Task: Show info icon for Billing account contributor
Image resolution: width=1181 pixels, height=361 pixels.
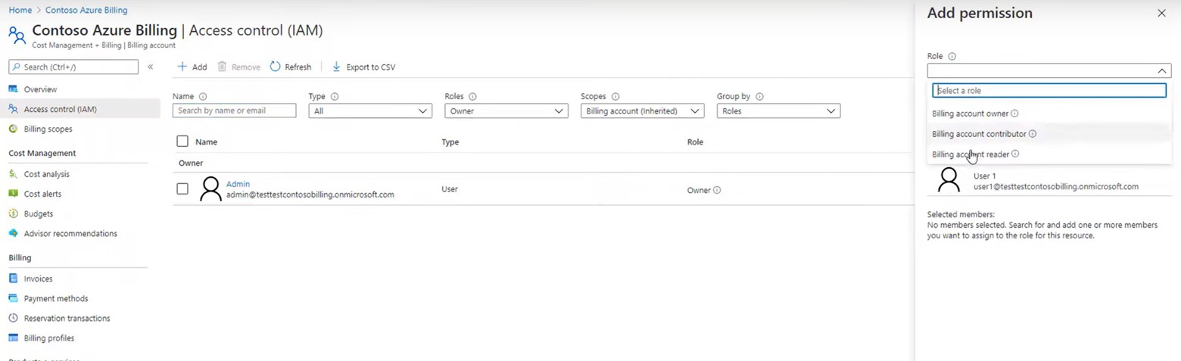Action: coord(1033,134)
